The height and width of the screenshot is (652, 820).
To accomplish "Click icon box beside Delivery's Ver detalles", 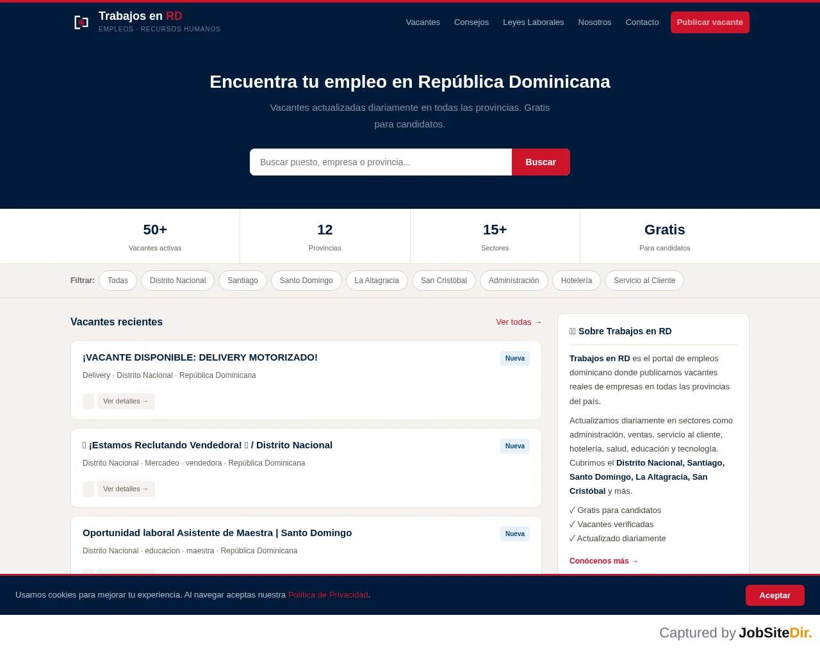I will [x=88, y=401].
